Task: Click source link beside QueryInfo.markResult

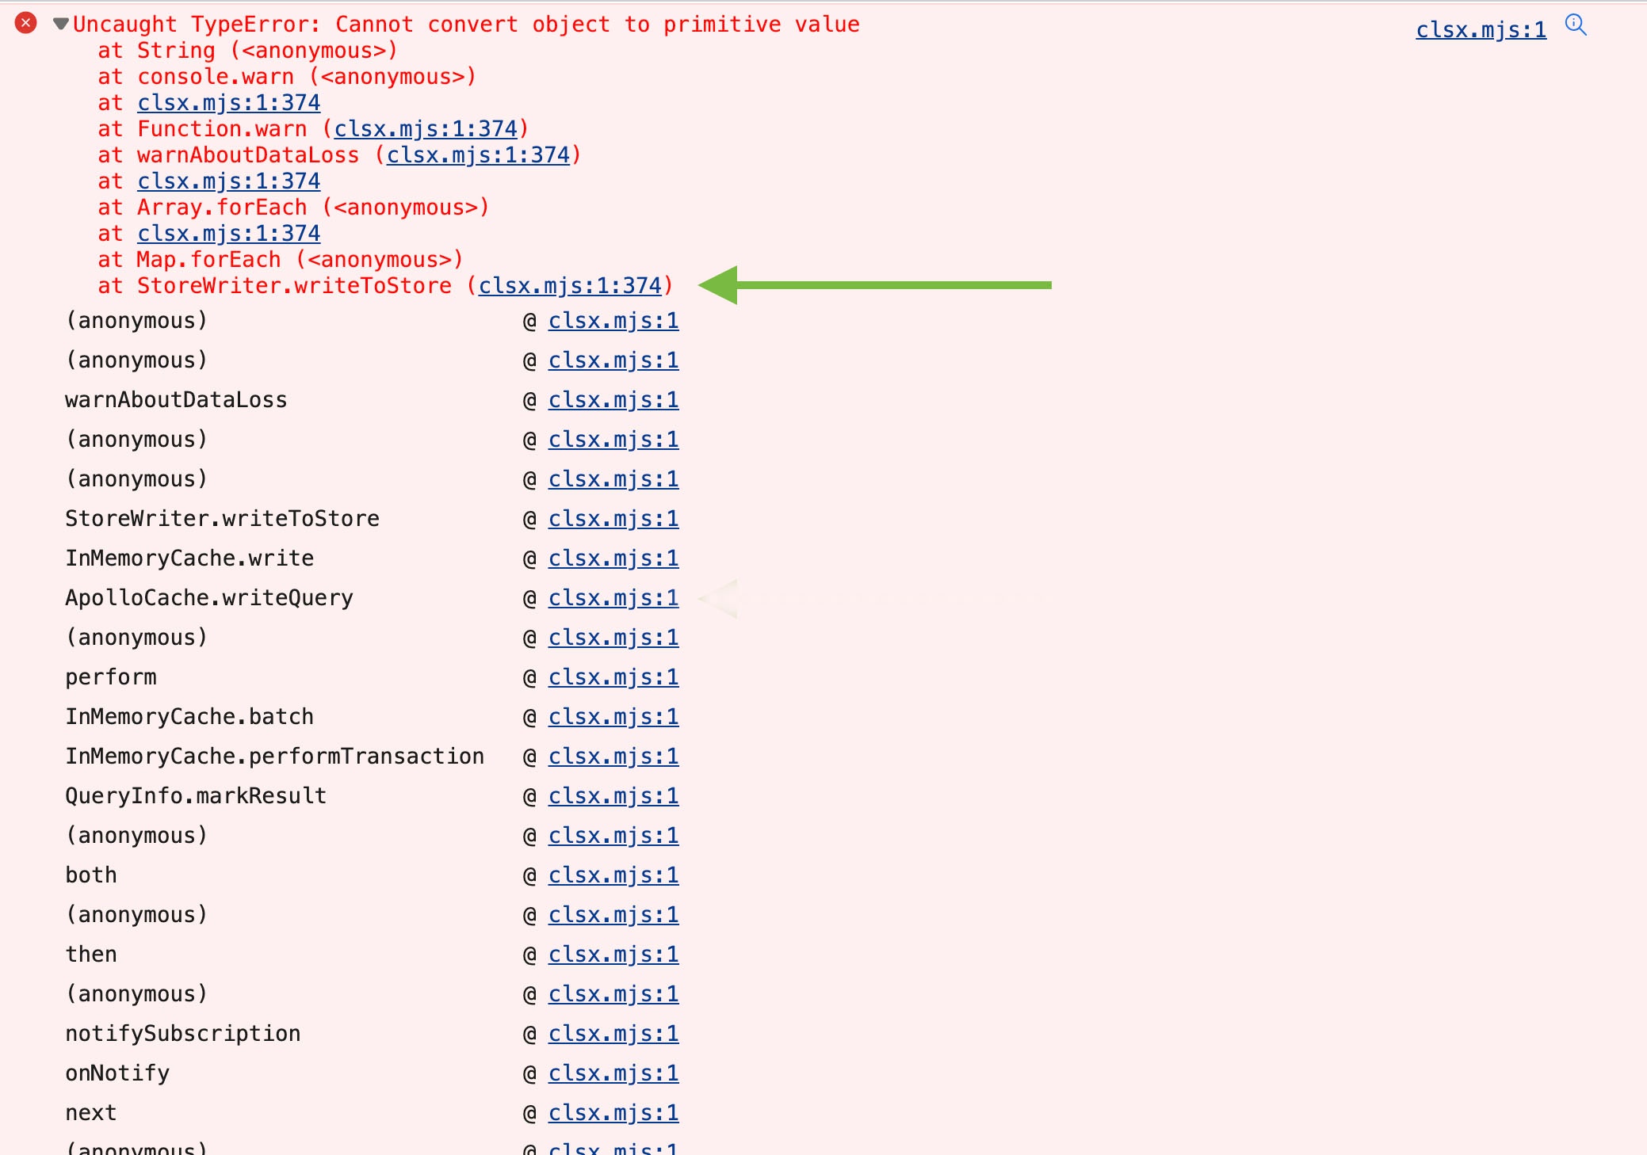Action: [x=613, y=796]
